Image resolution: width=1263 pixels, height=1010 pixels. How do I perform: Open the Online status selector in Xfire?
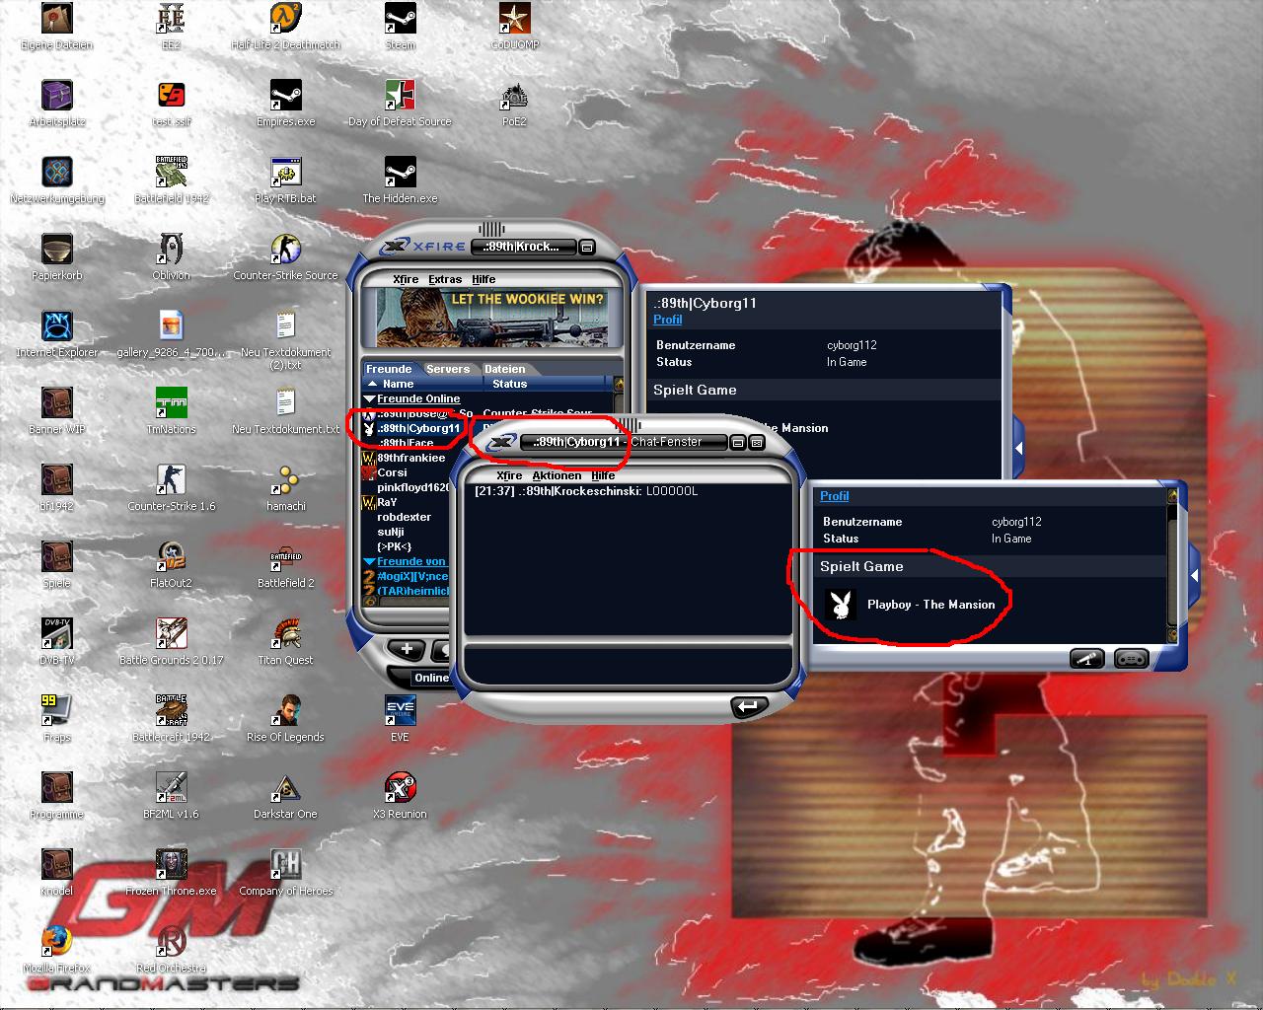pos(430,678)
